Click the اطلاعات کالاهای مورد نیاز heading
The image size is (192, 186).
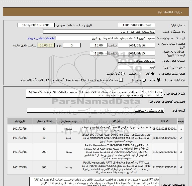[x=166, y=102]
